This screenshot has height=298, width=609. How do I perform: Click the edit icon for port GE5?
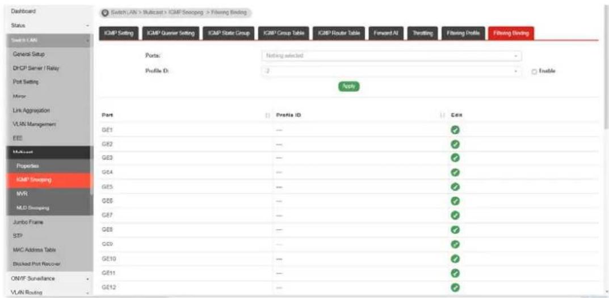point(455,187)
